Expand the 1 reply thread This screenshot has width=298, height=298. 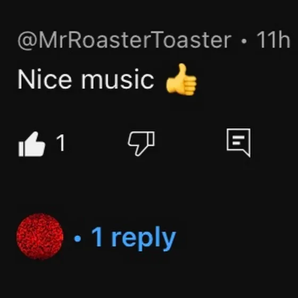(x=125, y=238)
